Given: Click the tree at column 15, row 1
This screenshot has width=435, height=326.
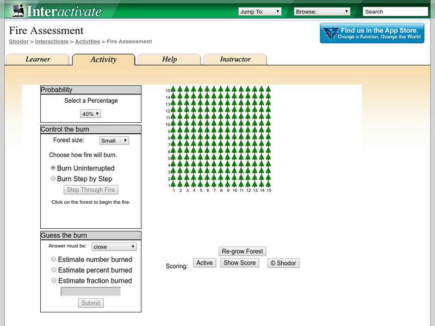Looking at the screenshot, I should (269, 185).
